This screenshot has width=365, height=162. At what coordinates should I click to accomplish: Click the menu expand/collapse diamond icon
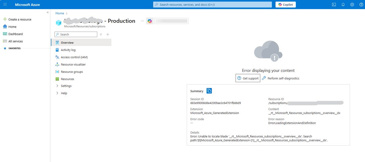pyautogui.click(x=101, y=34)
